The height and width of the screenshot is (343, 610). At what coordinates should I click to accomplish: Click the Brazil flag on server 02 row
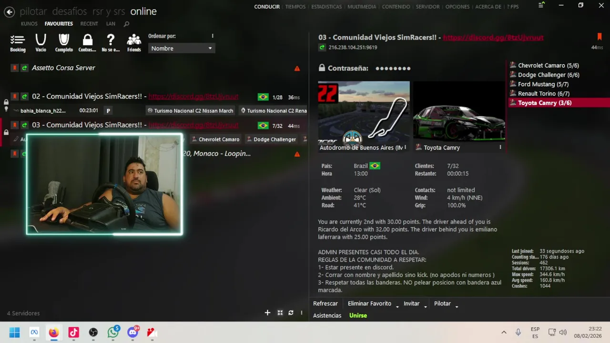263,97
